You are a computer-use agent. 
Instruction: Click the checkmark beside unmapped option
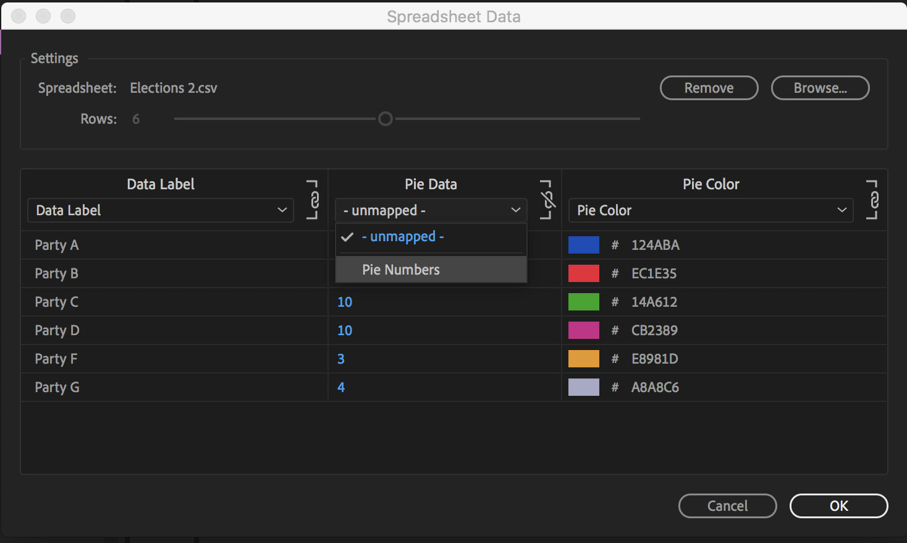(347, 236)
